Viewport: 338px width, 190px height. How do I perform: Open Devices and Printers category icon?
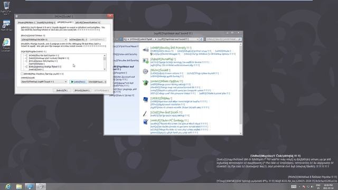pos(146,50)
